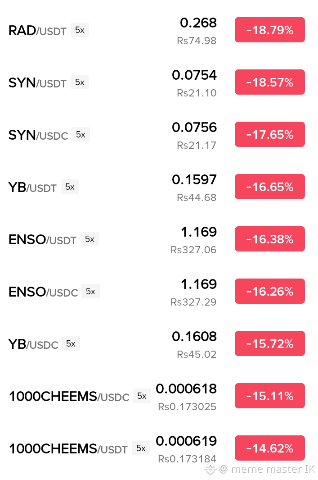The width and height of the screenshot is (318, 480).
Task: Select the 5x badge beside SYN/USDC
Action: [x=81, y=134]
